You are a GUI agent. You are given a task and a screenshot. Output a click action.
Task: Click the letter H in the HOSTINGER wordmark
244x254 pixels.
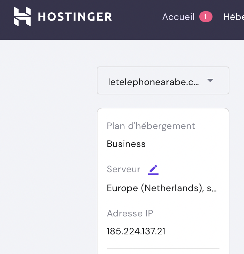tap(42, 17)
